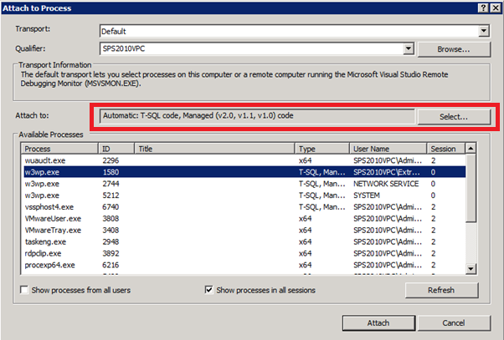Select the wuaudt.exe process row

244,160
